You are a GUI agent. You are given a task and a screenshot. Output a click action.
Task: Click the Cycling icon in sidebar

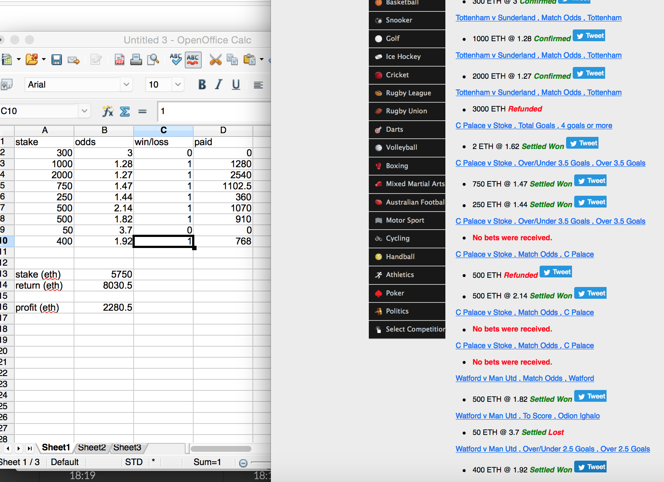pyautogui.click(x=378, y=238)
